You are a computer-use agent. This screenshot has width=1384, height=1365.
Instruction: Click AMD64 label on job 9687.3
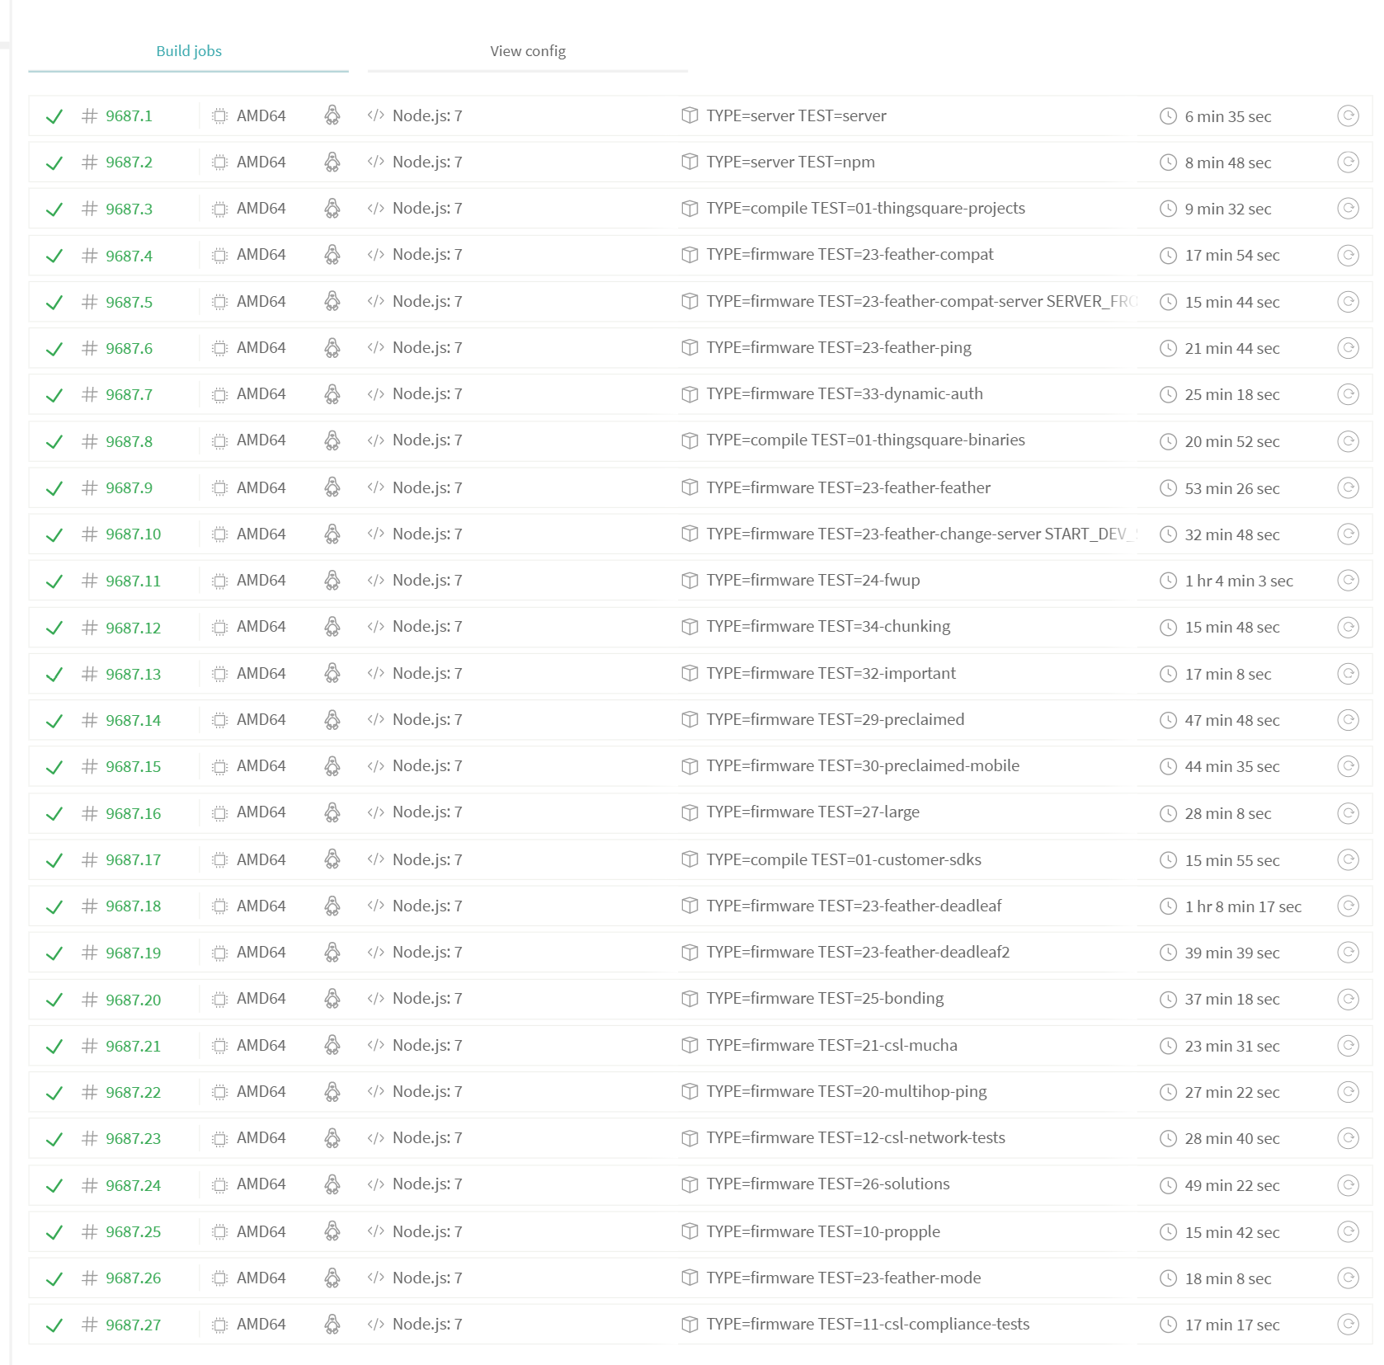click(x=261, y=208)
